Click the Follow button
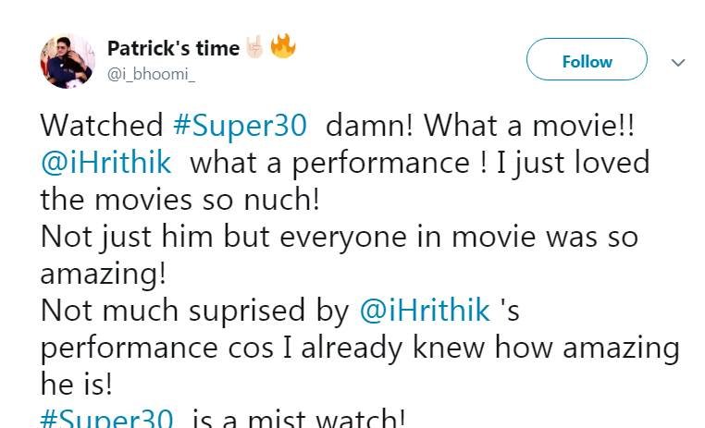The image size is (705, 428). point(587,61)
